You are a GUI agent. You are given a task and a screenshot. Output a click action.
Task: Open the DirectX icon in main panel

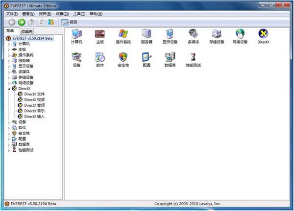tap(263, 34)
